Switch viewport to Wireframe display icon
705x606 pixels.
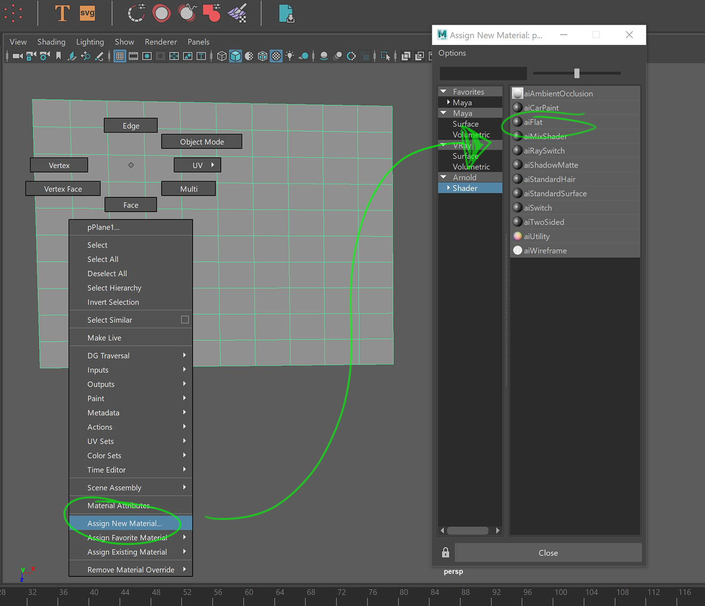(x=222, y=56)
